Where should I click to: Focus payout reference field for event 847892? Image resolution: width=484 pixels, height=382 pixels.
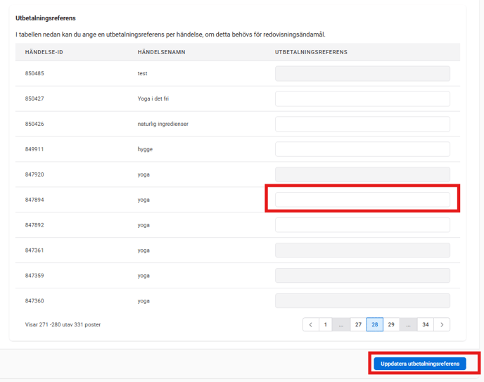(x=362, y=225)
